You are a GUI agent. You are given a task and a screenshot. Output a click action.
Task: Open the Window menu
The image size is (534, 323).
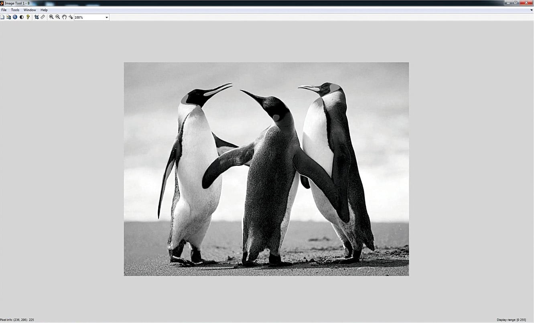click(29, 10)
